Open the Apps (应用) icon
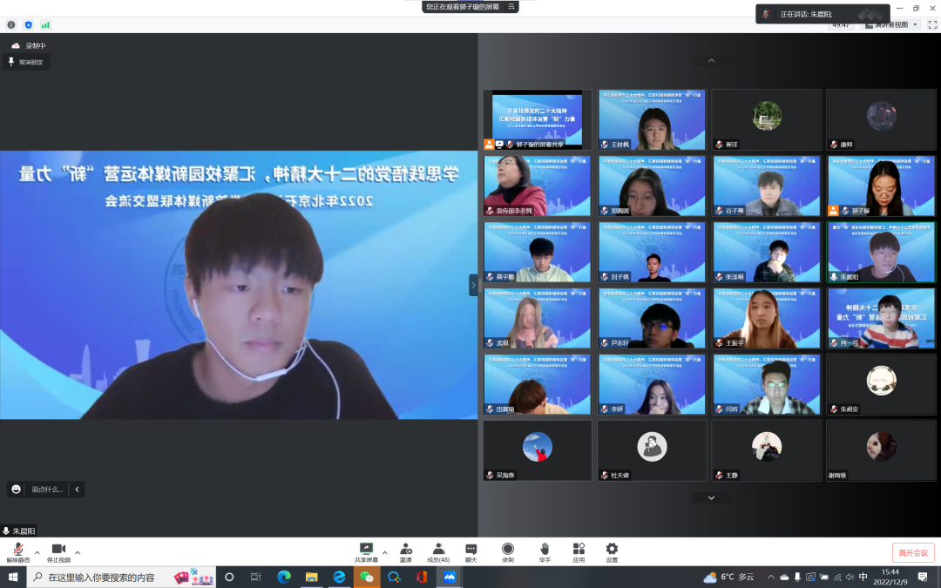This screenshot has height=588, width=941. point(579,550)
